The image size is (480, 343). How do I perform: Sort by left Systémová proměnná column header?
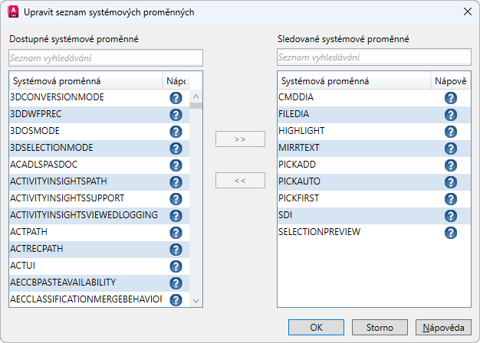click(84, 80)
